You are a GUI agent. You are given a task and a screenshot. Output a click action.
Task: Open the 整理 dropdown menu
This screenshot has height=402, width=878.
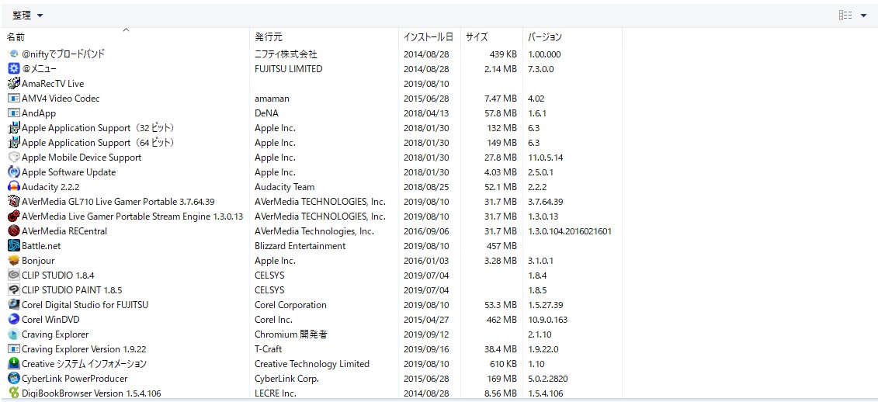[28, 15]
